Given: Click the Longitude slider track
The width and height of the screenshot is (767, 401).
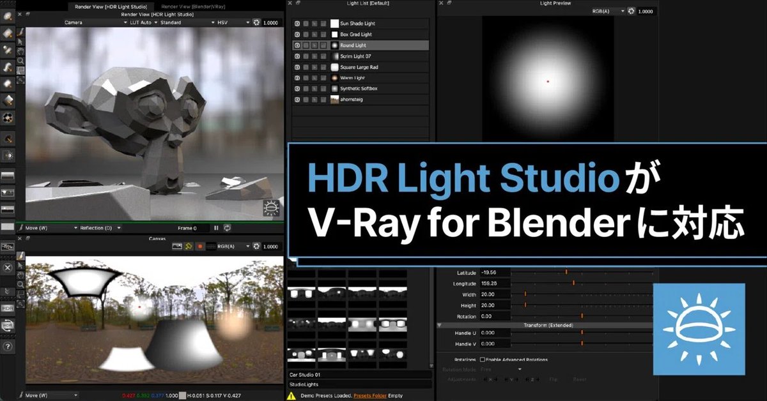Looking at the screenshot, I should (582, 283).
